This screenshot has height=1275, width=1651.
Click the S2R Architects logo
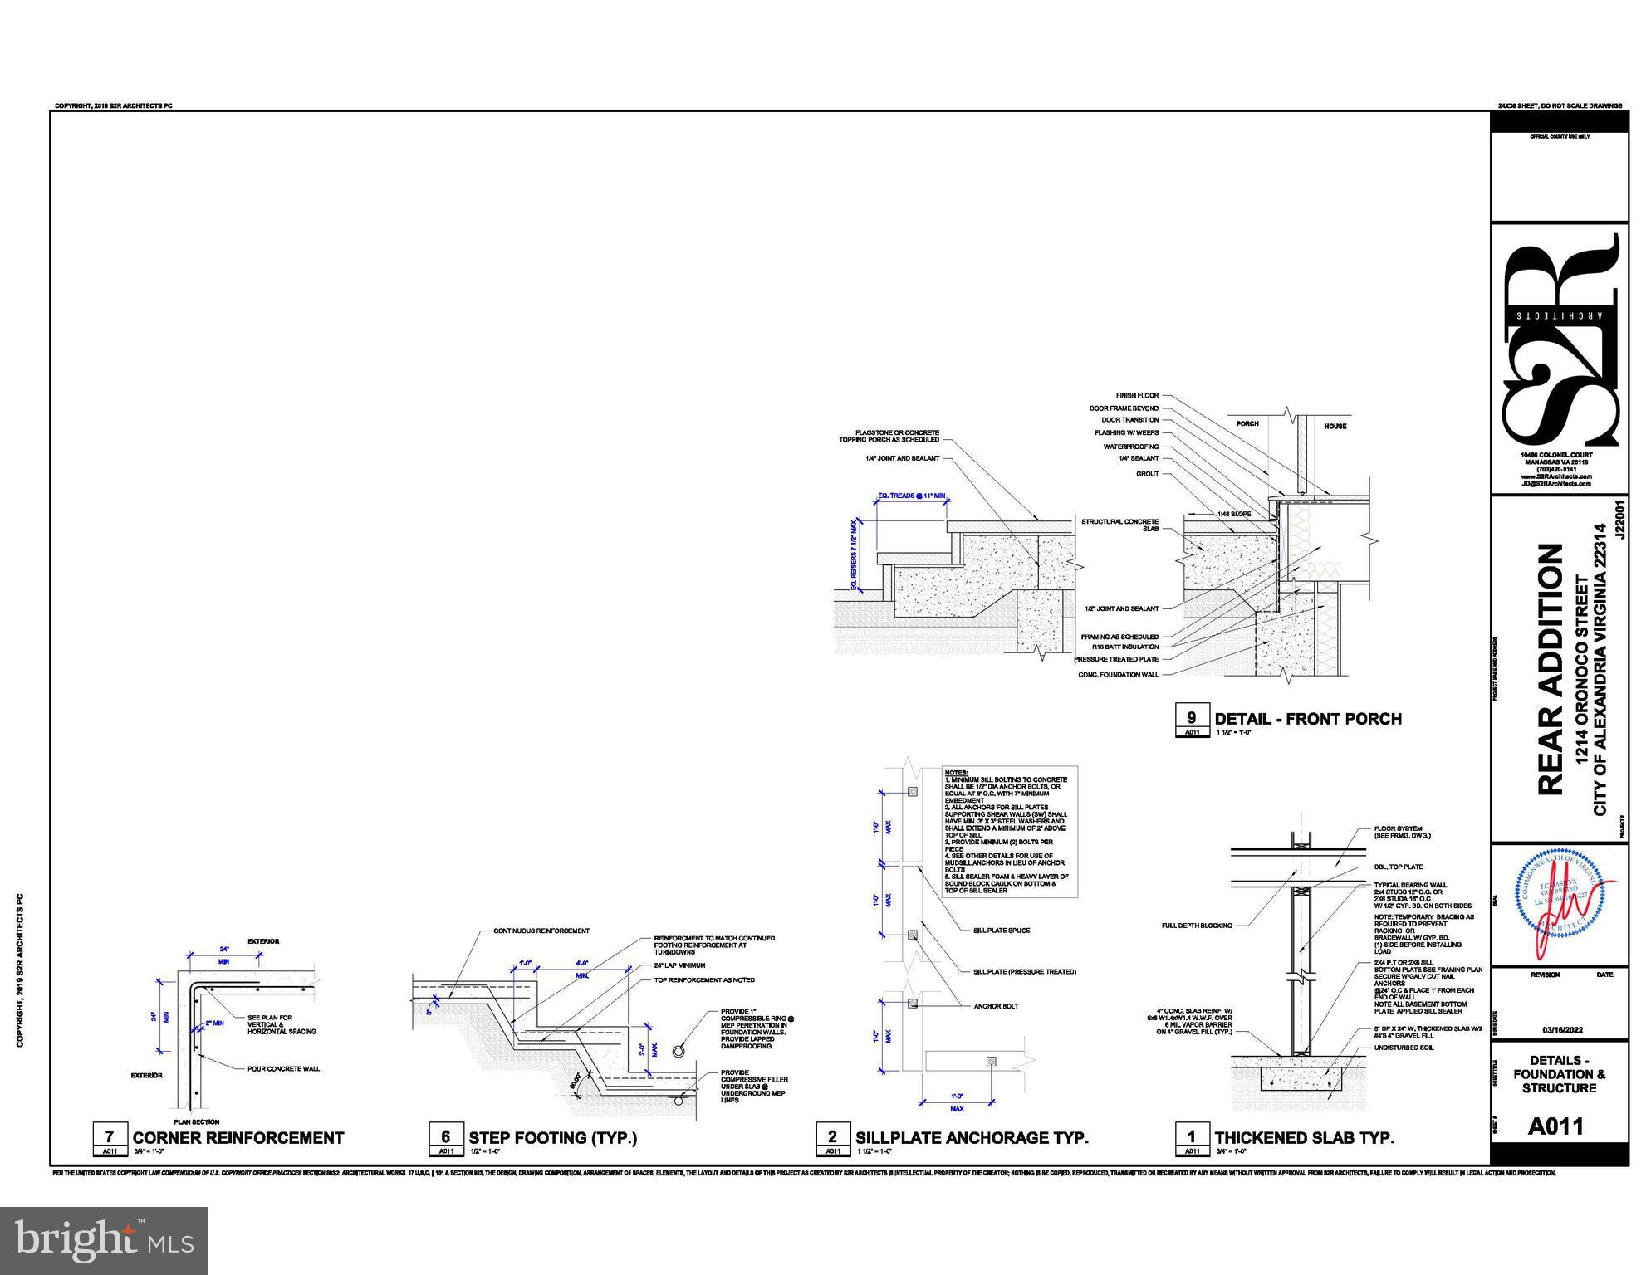click(1560, 339)
